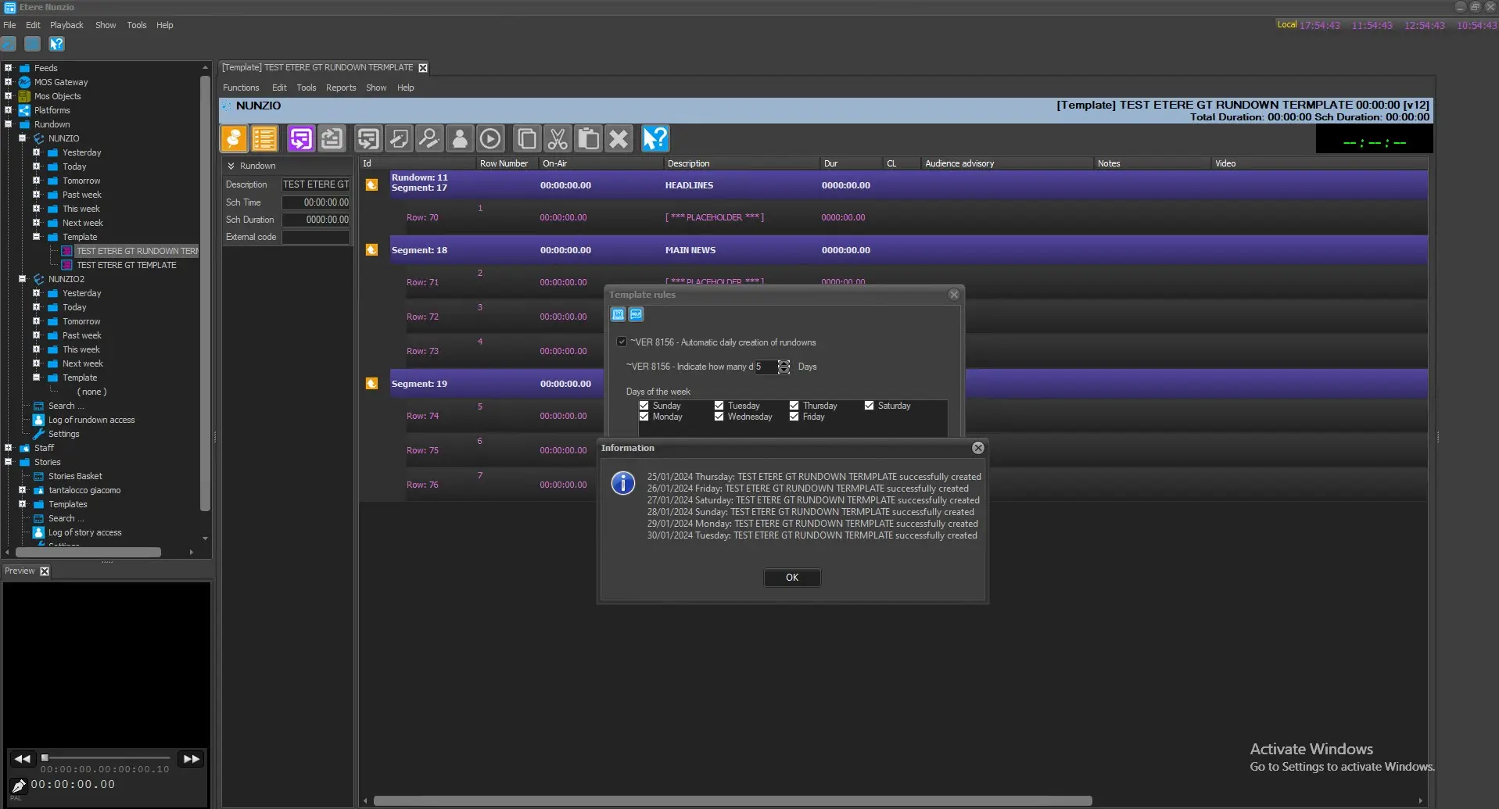Click the person silhouette toolbar icon
The image size is (1499, 809).
tap(460, 139)
